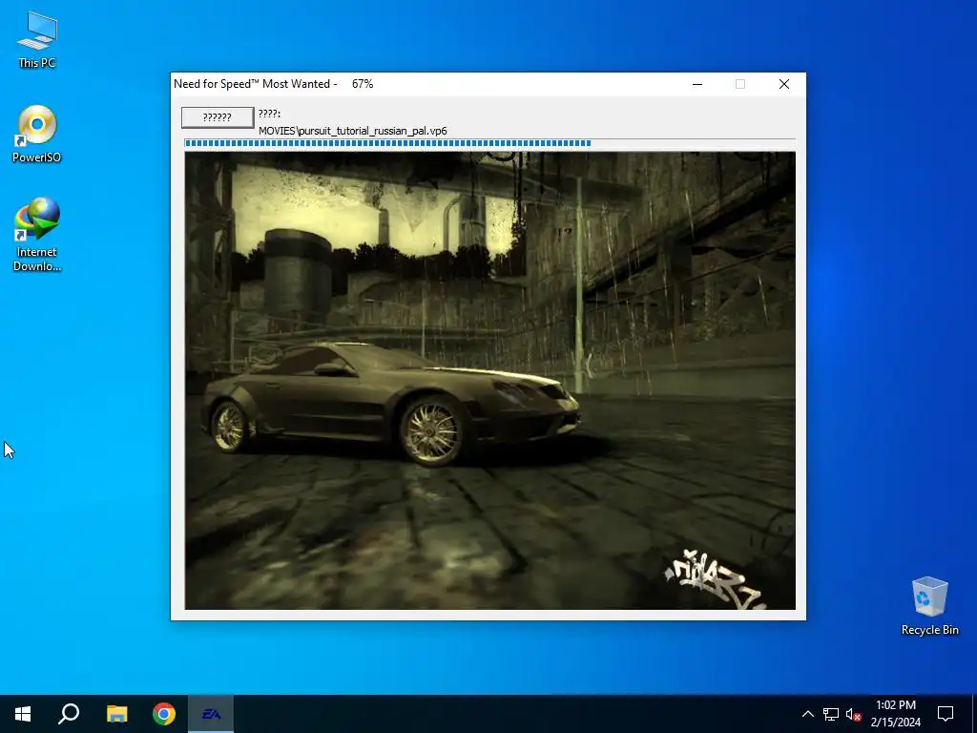Click the ?????? button in installer
Viewport: 977px width, 733px height.
tap(218, 117)
